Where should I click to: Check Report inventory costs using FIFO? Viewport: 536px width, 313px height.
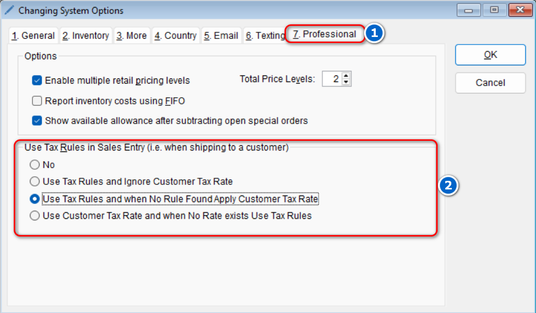[37, 101]
